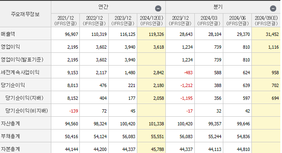Screen dimensions: 282x153
Task: Select quarterly revenue value 29,370
Action: [243, 34]
